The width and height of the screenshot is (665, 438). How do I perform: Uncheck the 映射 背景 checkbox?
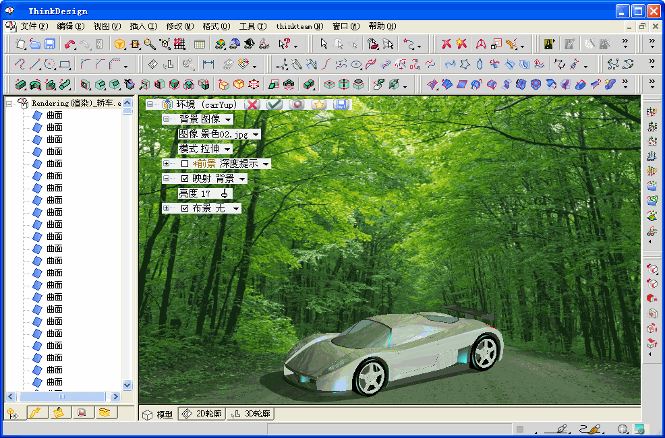[185, 179]
